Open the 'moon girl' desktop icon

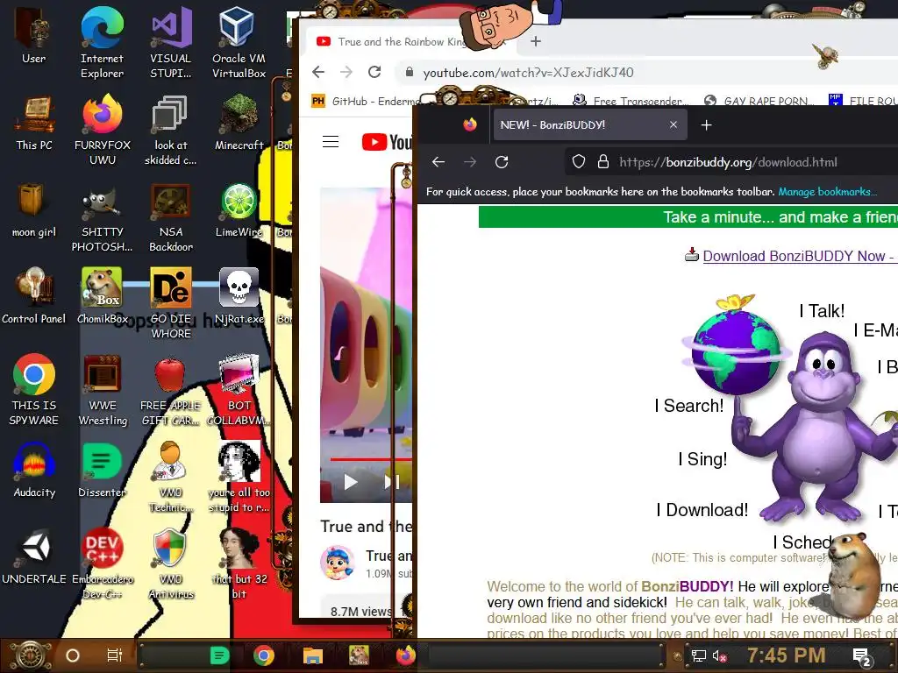(x=34, y=210)
